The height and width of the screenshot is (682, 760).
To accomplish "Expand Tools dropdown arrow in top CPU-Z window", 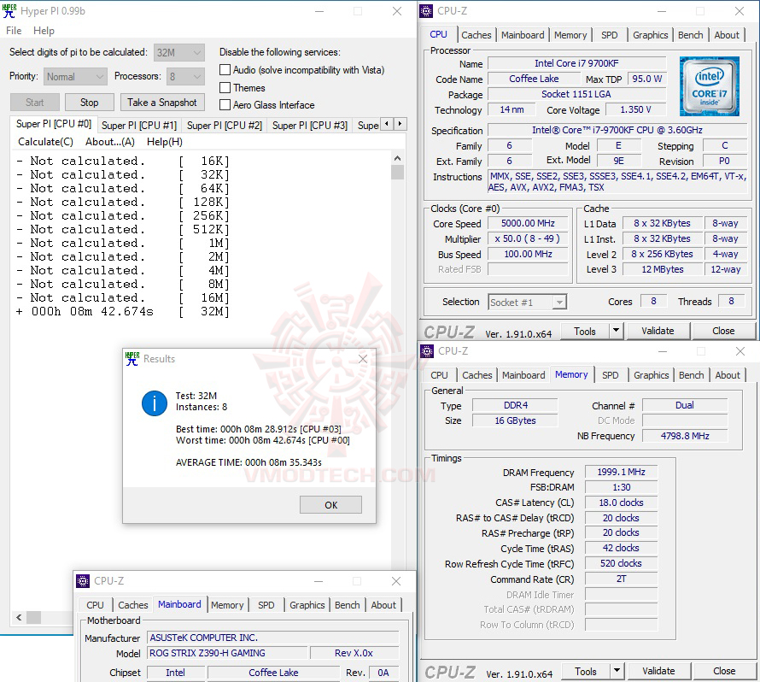I will coord(616,331).
